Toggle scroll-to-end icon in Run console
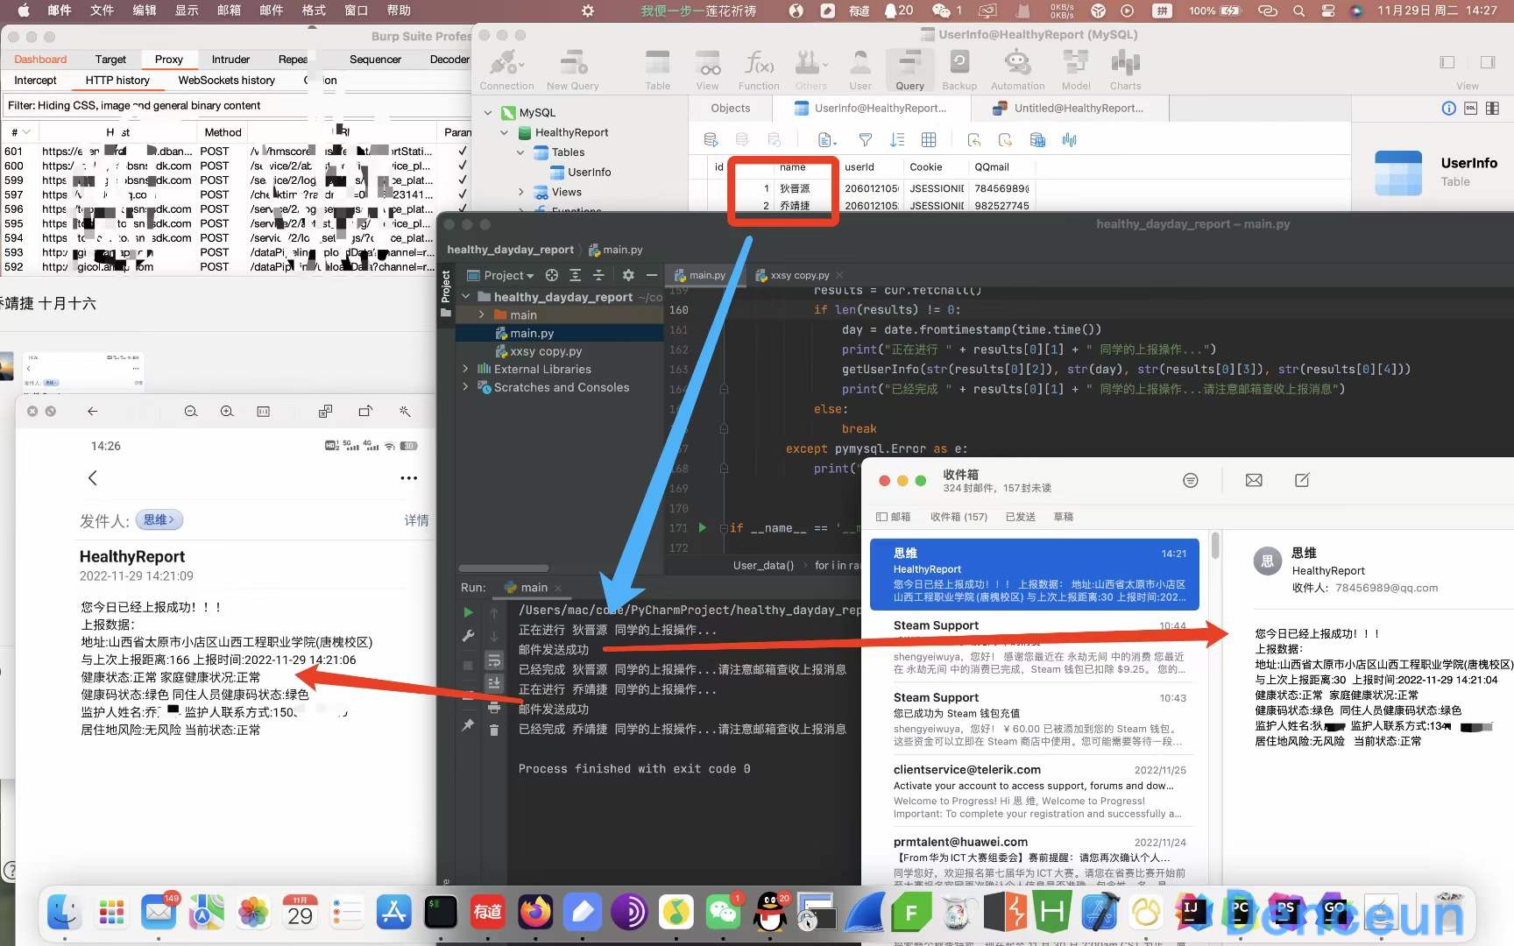This screenshot has width=1514, height=946. coord(494,682)
